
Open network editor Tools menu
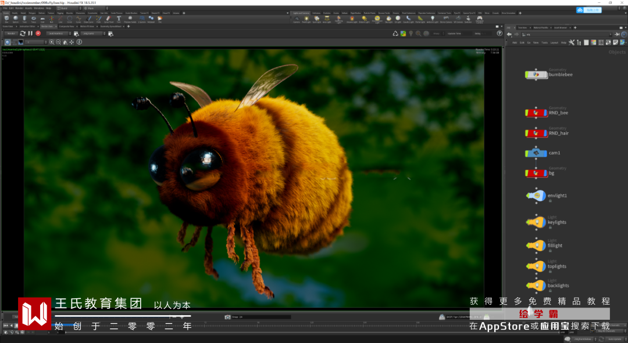pyautogui.click(x=545, y=42)
